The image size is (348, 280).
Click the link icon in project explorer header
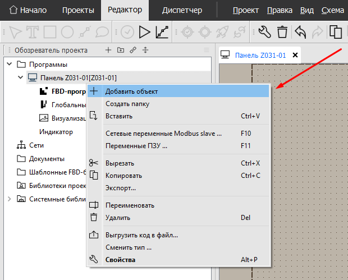(x=133, y=51)
